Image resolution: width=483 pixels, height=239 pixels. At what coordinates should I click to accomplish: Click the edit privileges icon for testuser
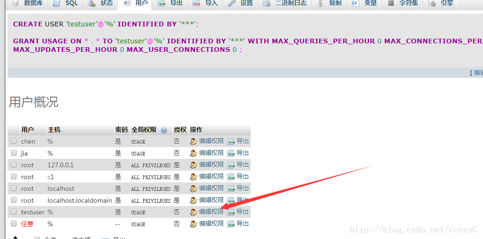pyautogui.click(x=194, y=212)
